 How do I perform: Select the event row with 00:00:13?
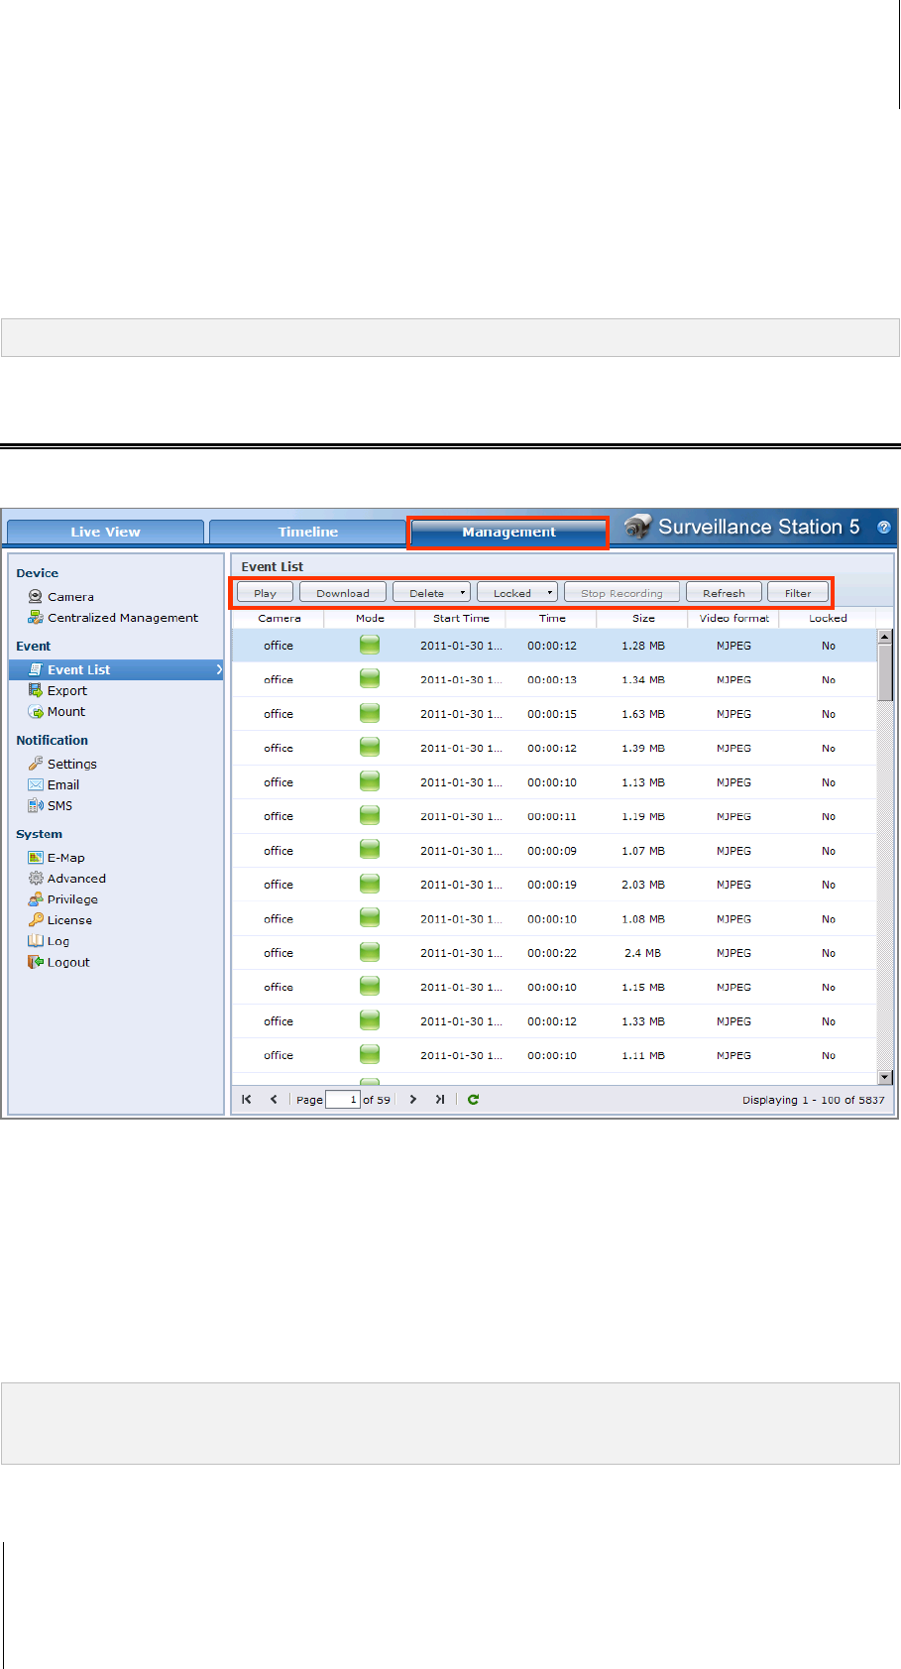tap(555, 679)
